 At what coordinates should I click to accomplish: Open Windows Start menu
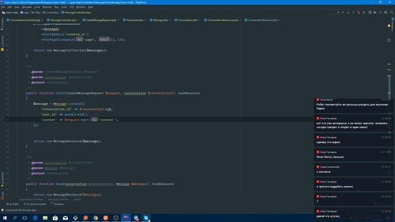tap(5, 218)
